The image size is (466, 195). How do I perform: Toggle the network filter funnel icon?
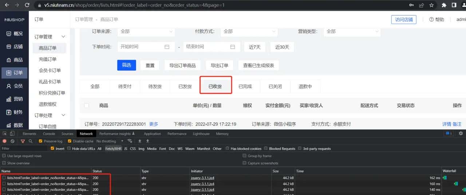pyautogui.click(x=23, y=141)
